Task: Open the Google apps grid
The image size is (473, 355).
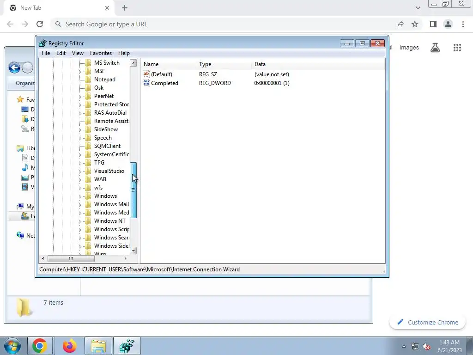Action: click(x=457, y=48)
